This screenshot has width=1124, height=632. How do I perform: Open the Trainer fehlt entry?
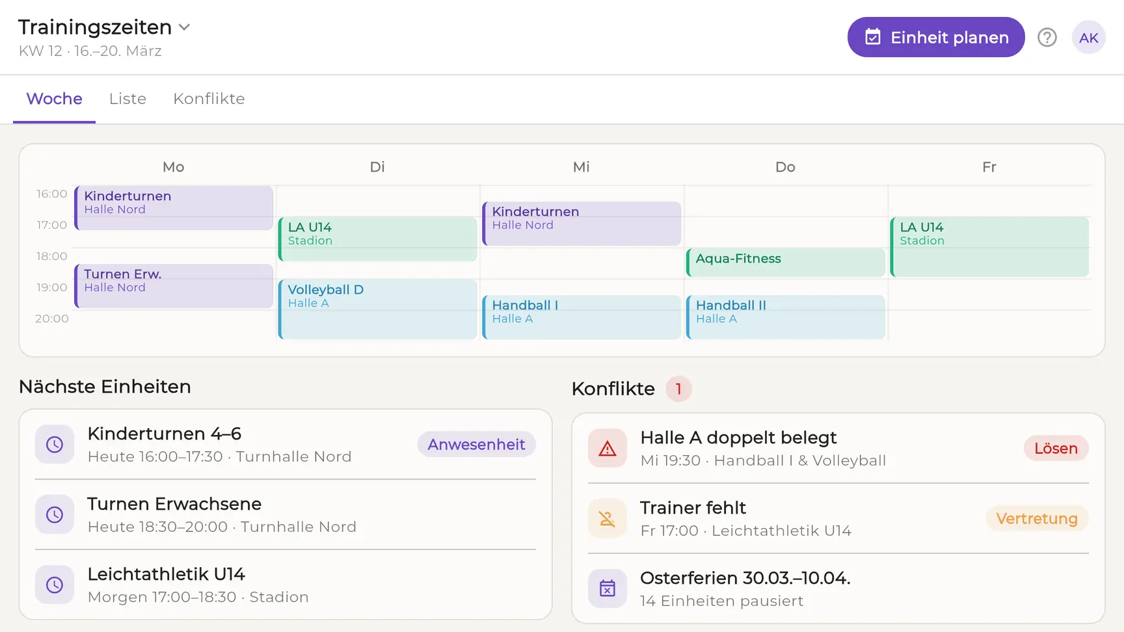coord(838,518)
